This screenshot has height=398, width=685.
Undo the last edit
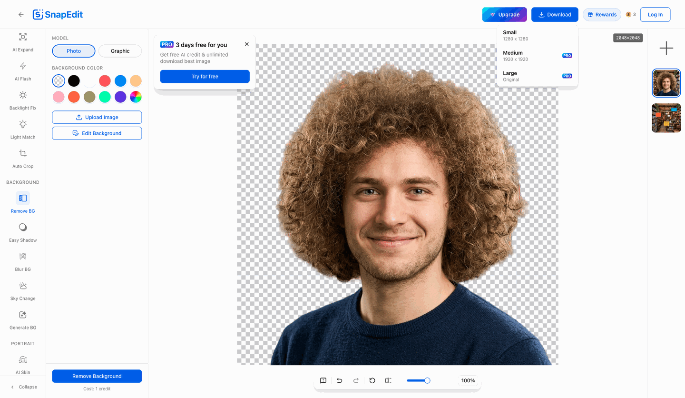[340, 380]
